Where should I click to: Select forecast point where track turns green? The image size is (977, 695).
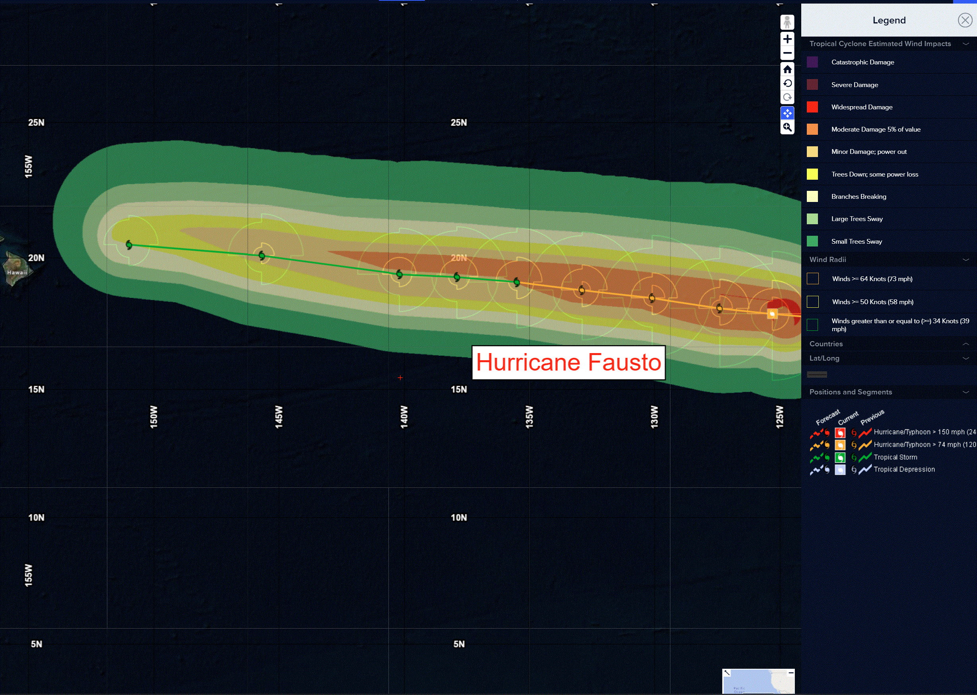(517, 282)
